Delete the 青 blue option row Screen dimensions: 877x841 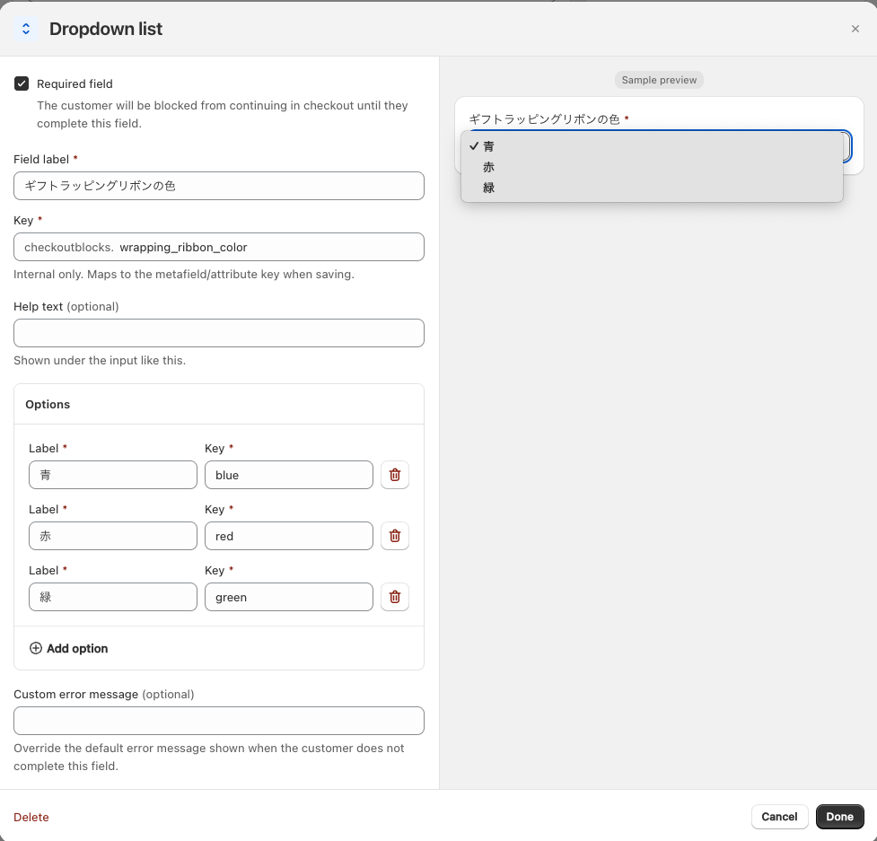[x=395, y=475]
